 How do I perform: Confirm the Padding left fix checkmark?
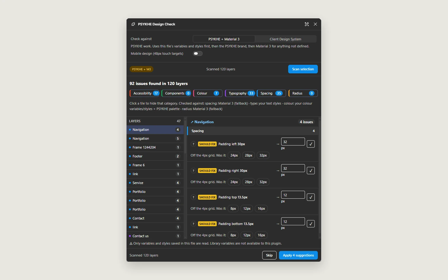(x=311, y=144)
